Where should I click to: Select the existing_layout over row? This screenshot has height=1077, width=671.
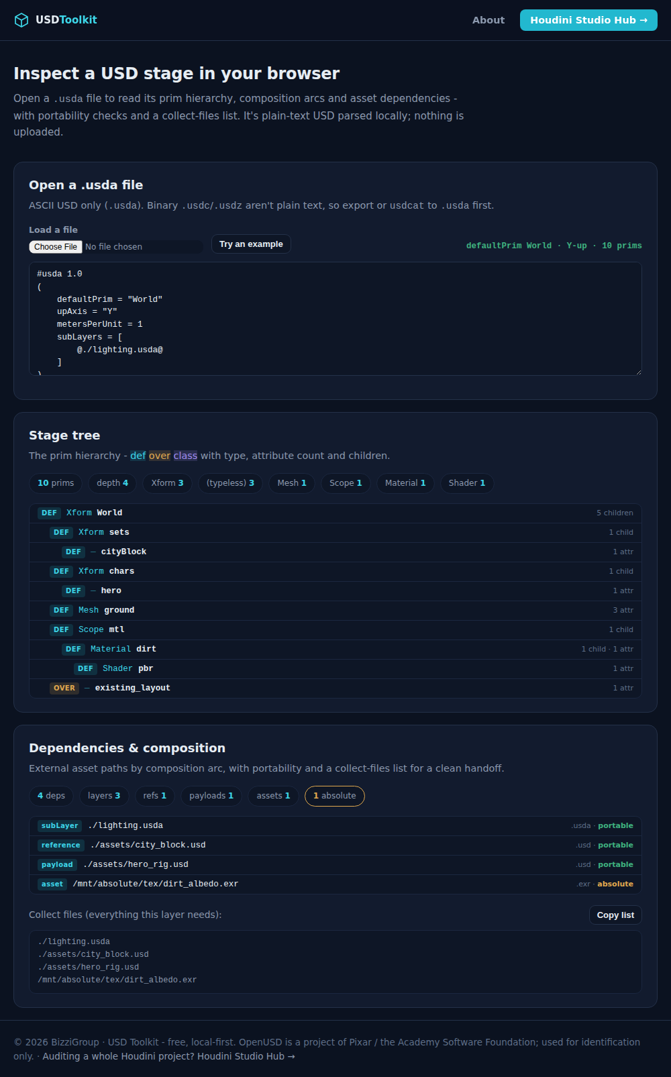335,688
